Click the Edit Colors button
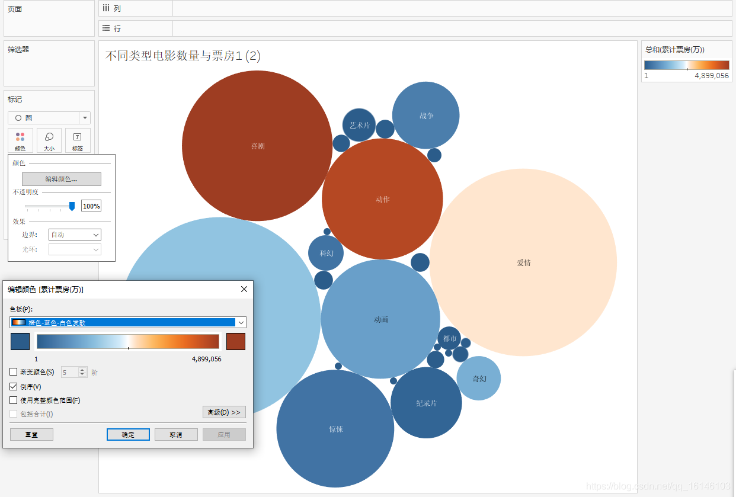 click(x=62, y=179)
